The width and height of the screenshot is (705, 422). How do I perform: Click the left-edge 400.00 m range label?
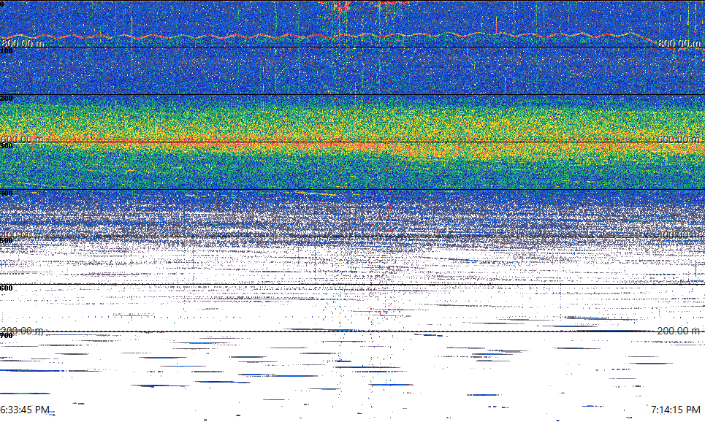(x=23, y=235)
